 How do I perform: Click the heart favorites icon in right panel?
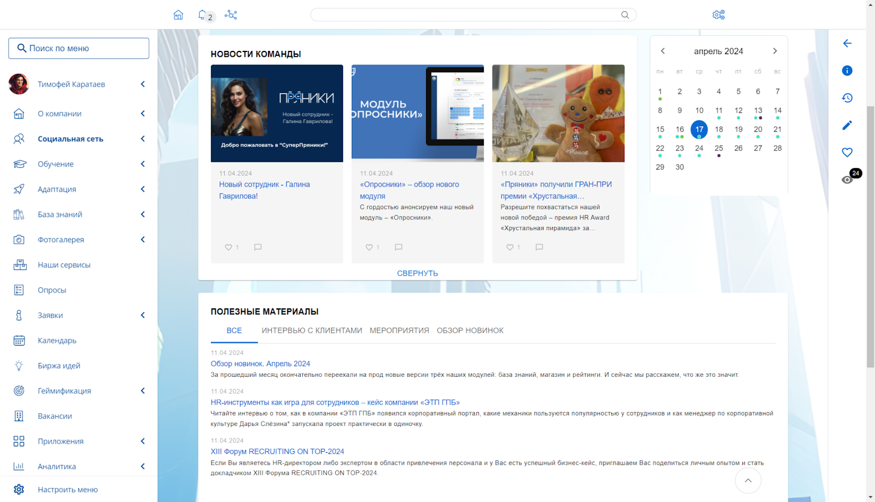click(847, 153)
